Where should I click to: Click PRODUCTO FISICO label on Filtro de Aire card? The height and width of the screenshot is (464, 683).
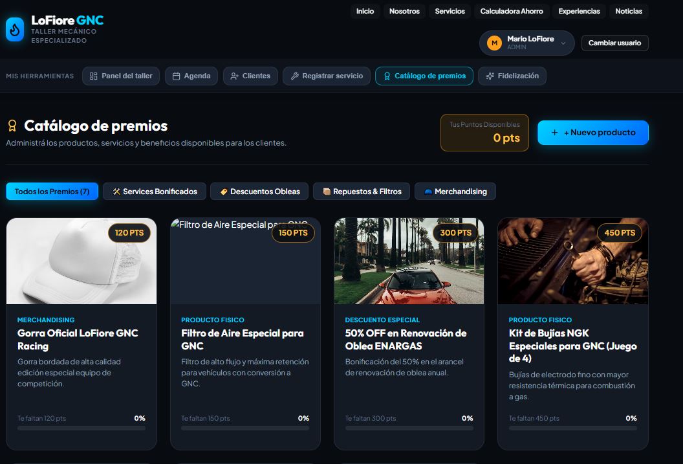[x=213, y=320]
